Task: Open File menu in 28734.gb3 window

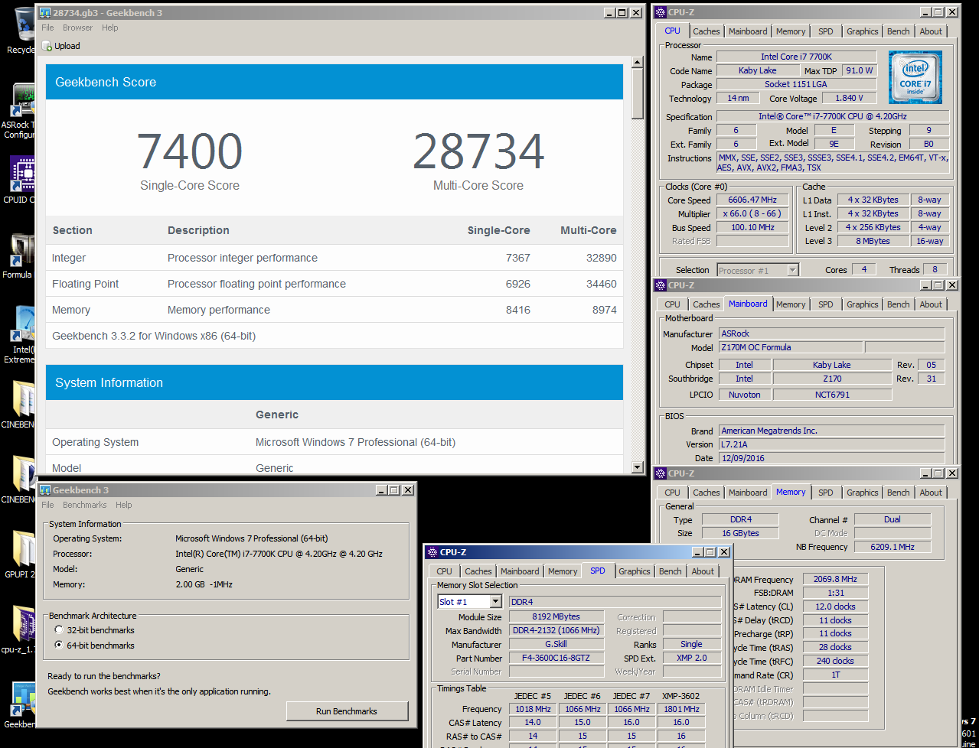Action: click(x=47, y=28)
